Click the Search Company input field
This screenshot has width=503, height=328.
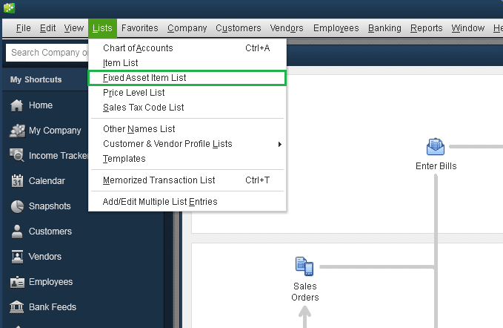tap(47, 53)
